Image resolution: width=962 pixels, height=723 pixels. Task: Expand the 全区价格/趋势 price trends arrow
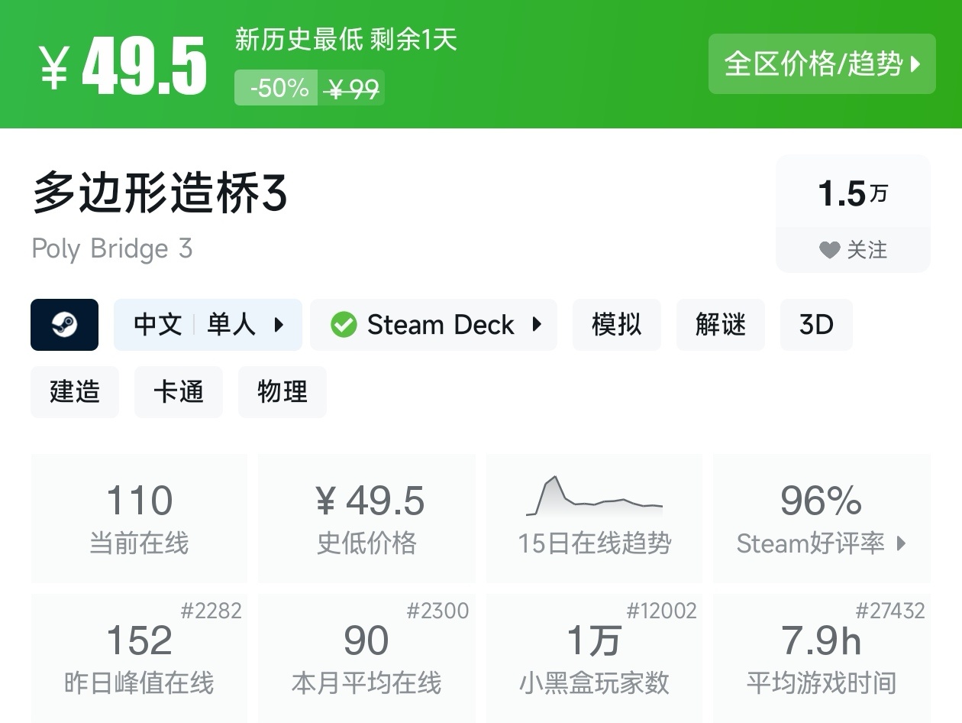click(x=916, y=64)
